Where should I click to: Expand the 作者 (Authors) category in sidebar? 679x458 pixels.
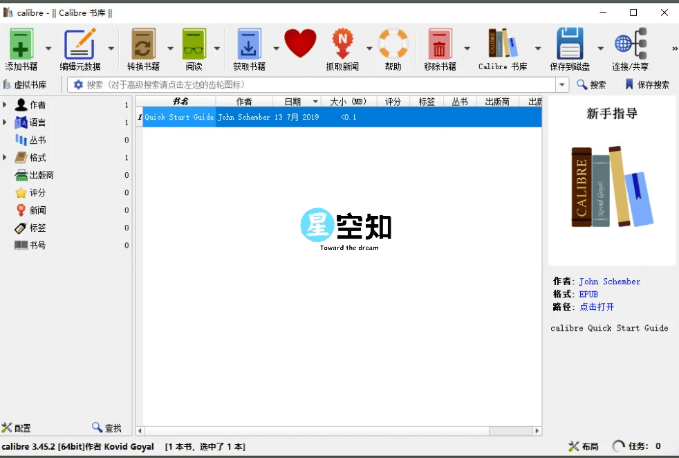tap(6, 104)
